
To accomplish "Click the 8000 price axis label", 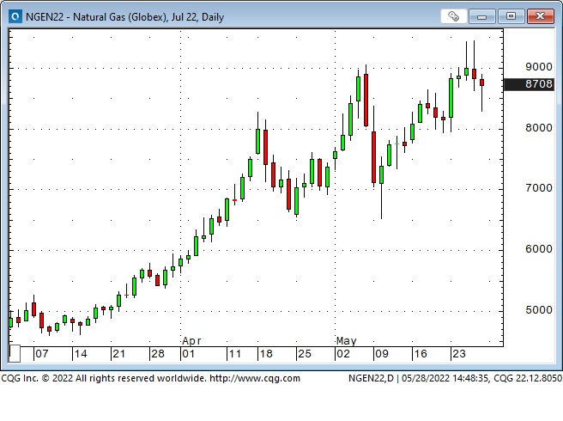I will click(539, 128).
